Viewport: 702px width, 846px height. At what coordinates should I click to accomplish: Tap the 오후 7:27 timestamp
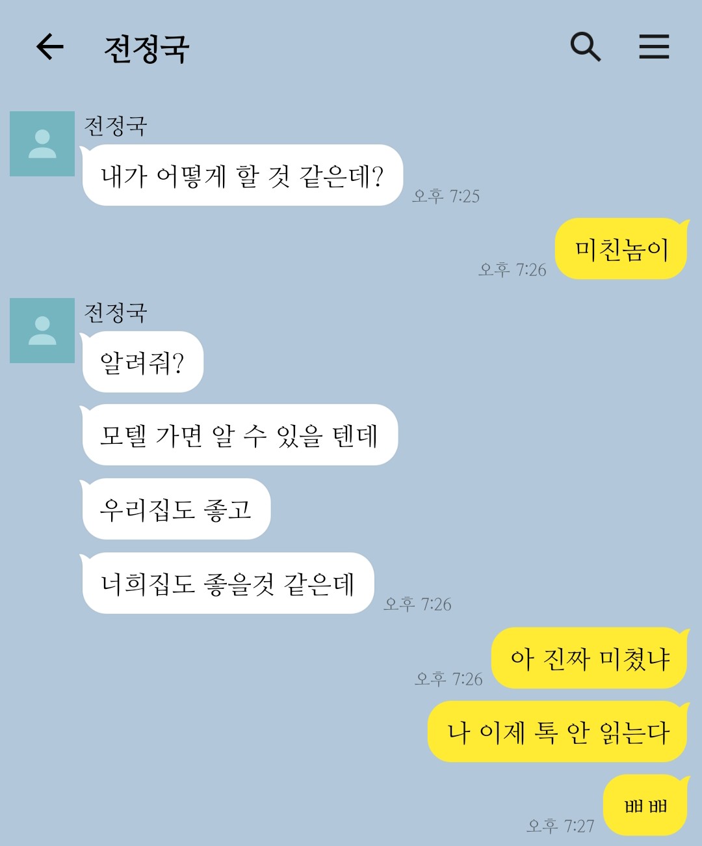click(560, 826)
